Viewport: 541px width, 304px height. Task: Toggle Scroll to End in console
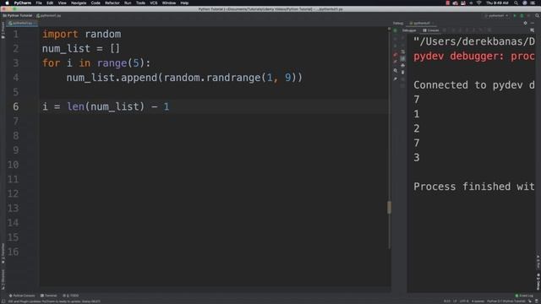(402, 58)
